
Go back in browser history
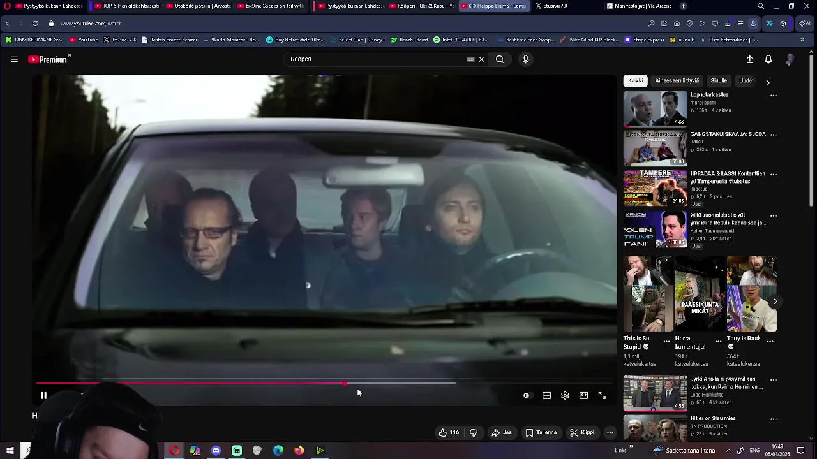tap(7, 24)
